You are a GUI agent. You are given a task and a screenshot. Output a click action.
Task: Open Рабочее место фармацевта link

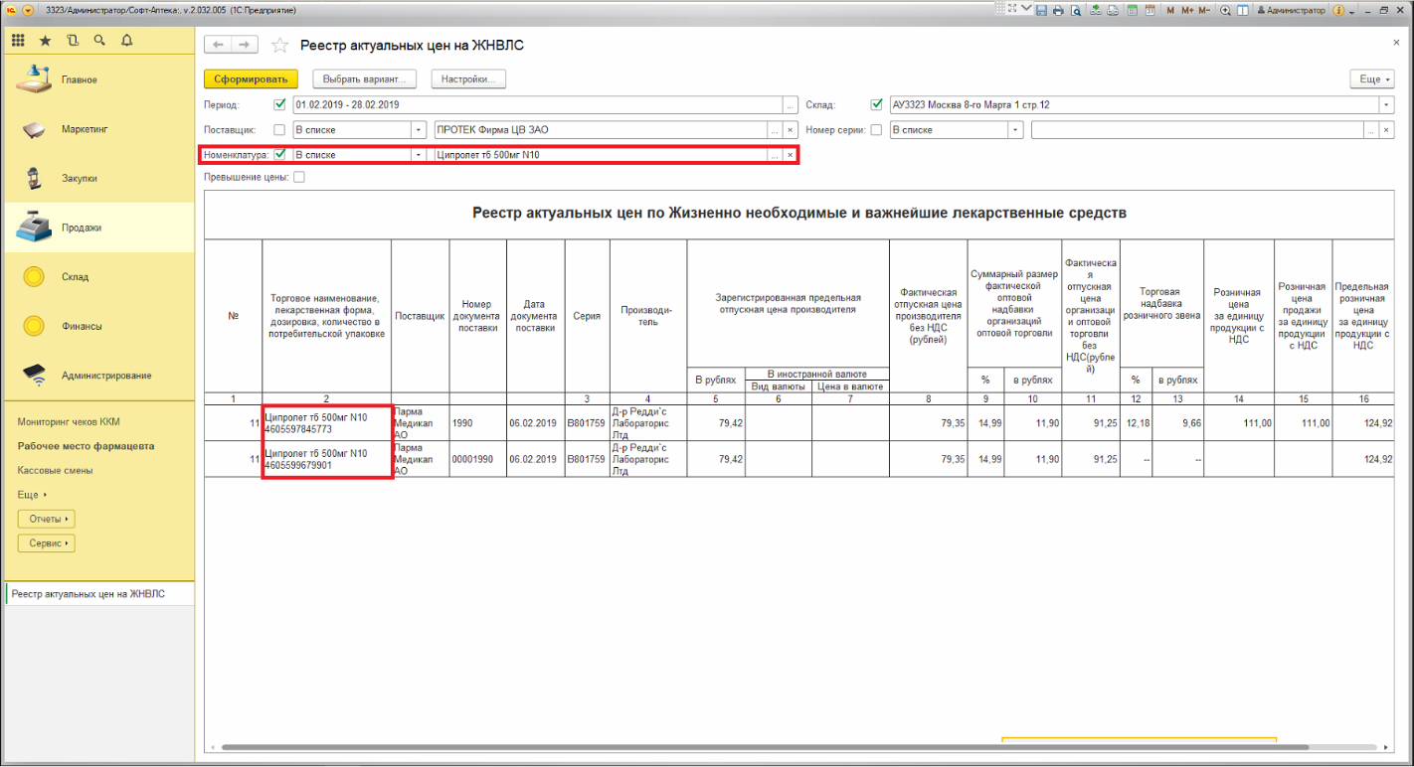pos(86,446)
